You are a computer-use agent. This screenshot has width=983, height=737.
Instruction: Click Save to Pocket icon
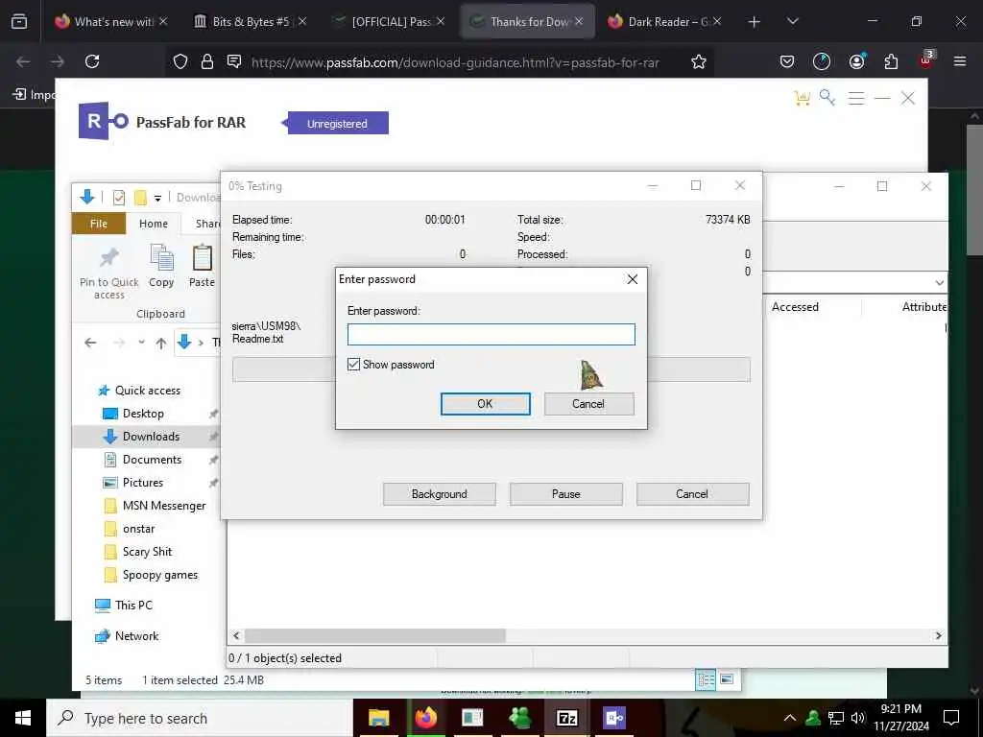click(787, 61)
